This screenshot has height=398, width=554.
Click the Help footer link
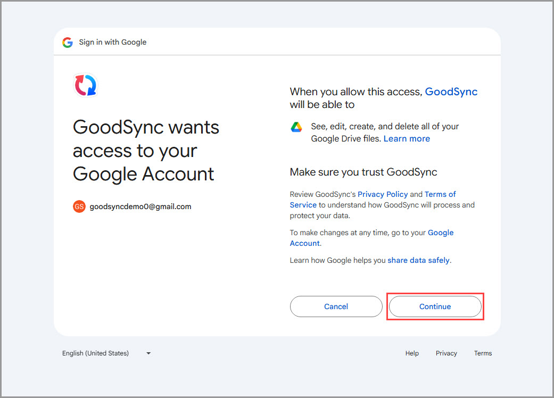point(412,353)
